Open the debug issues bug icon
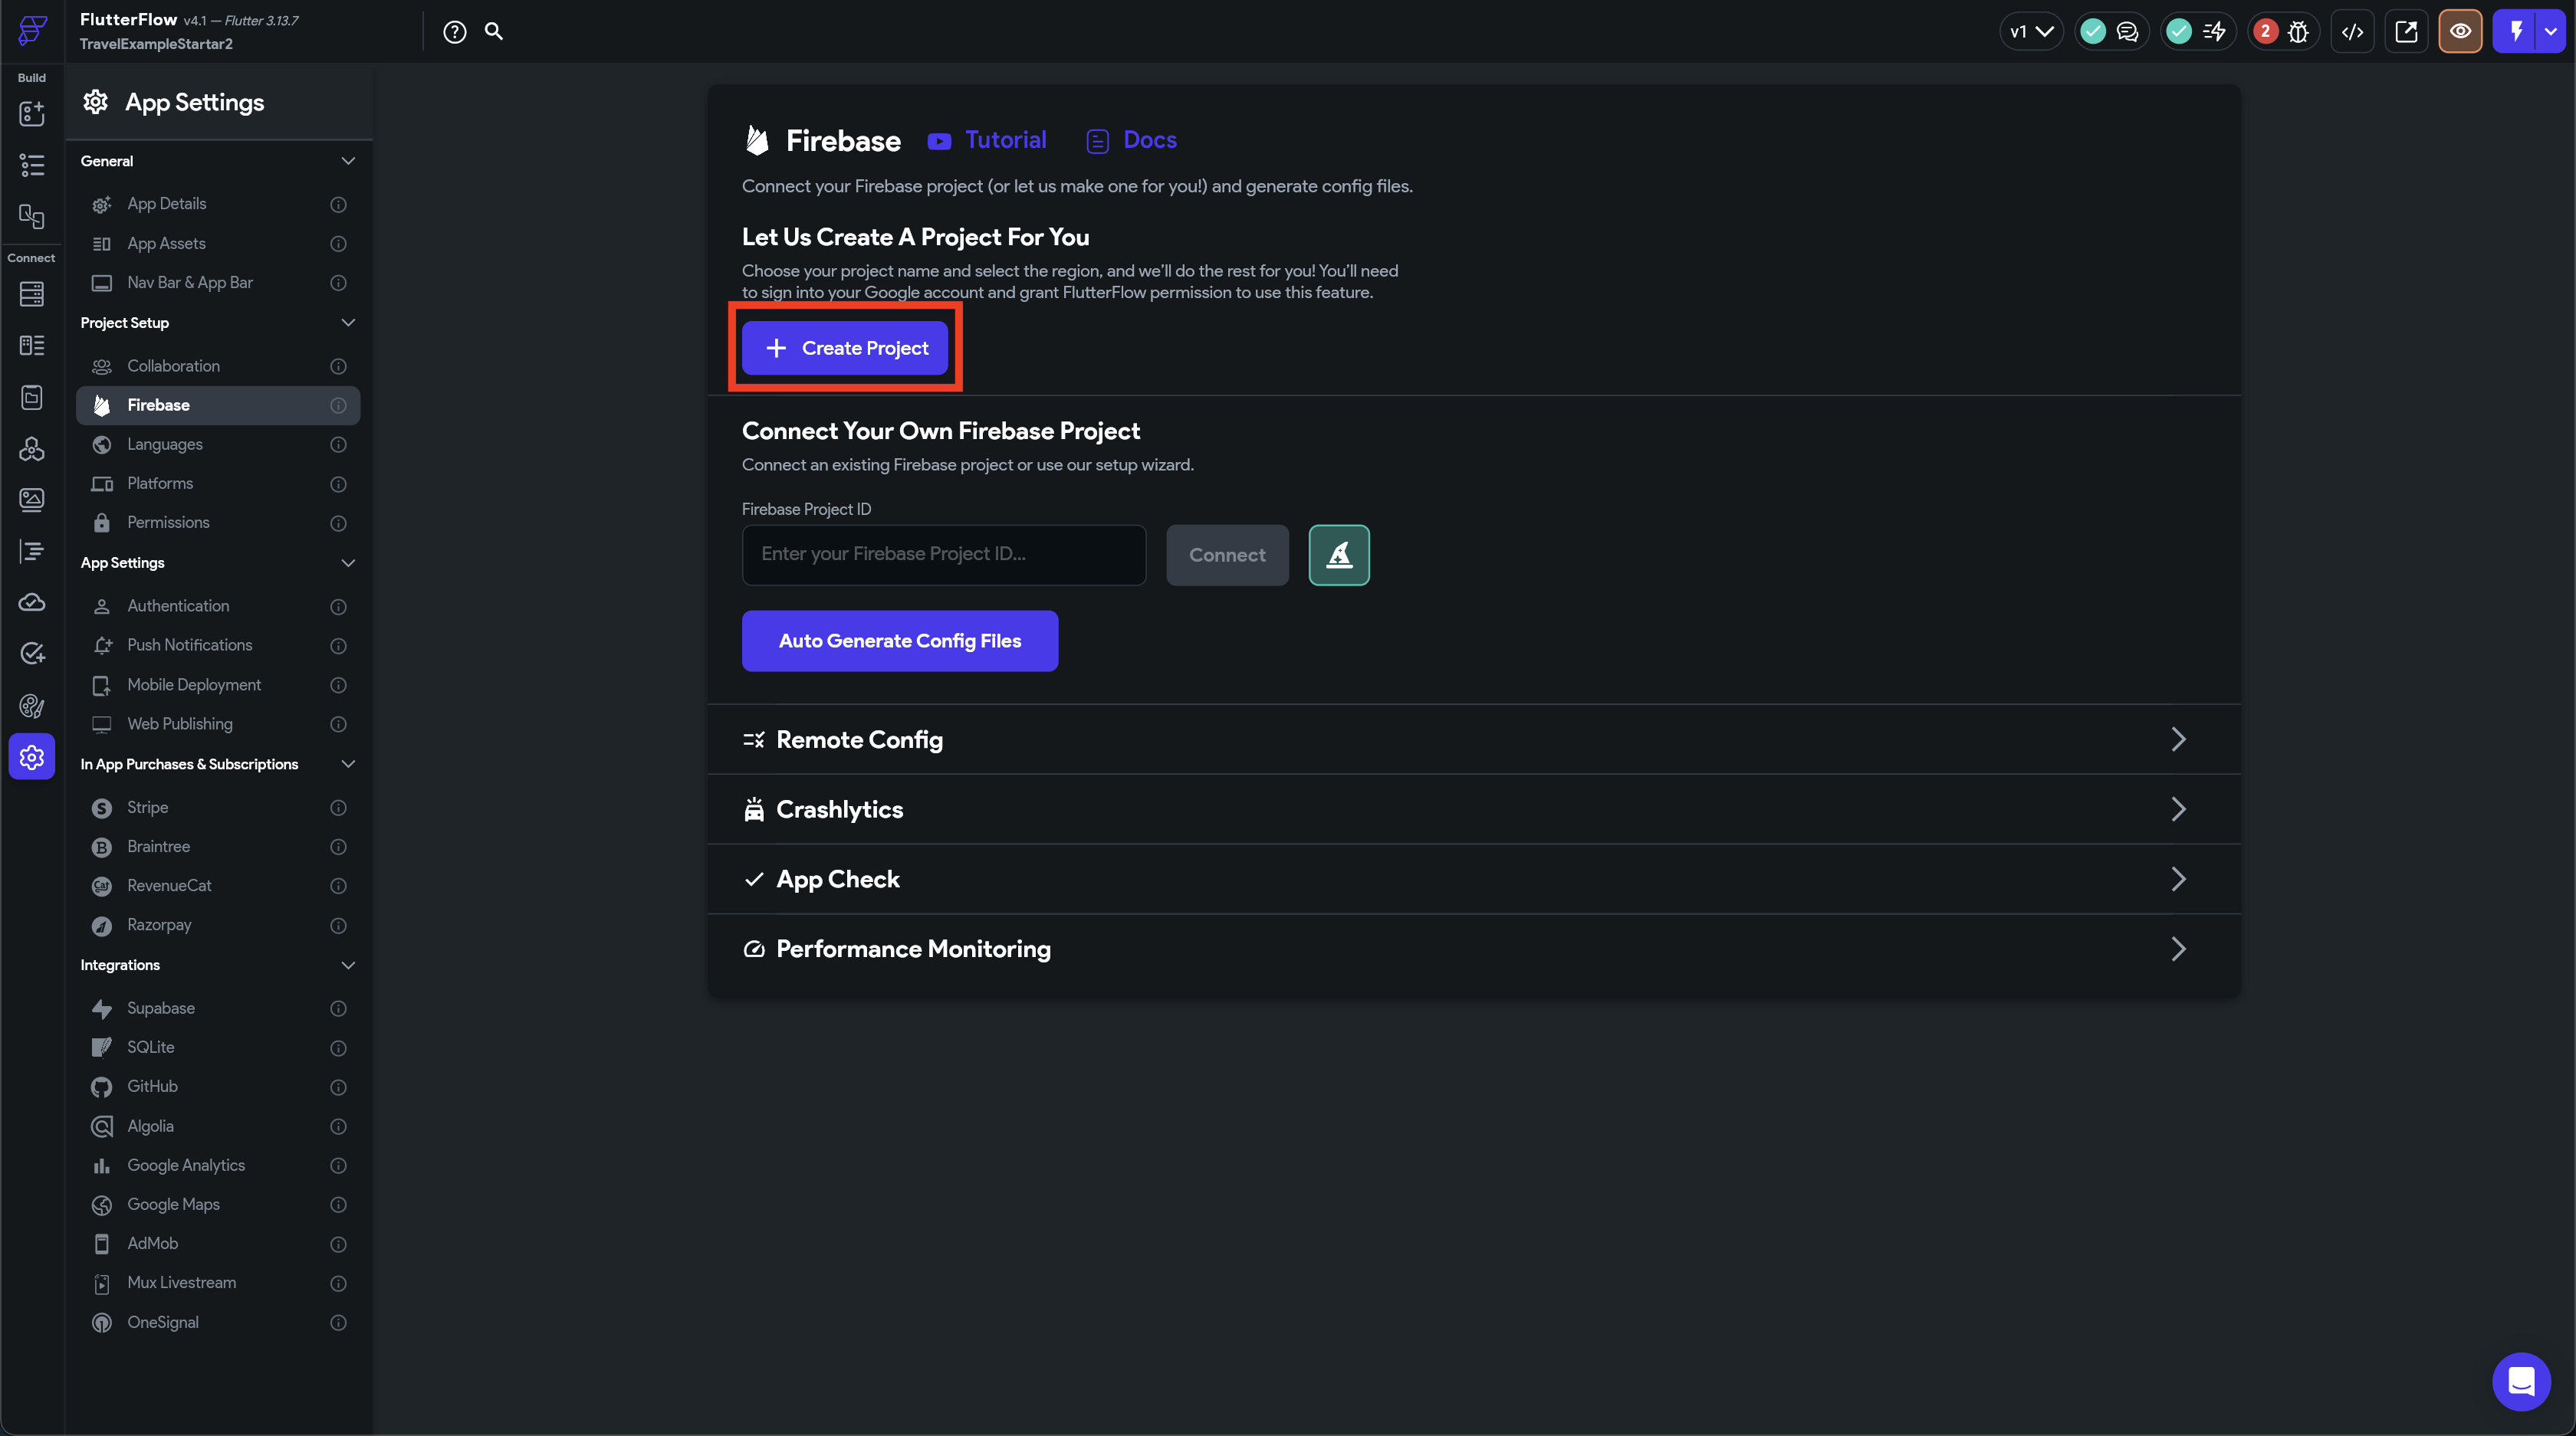This screenshot has height=1436, width=2576. point(2298,32)
